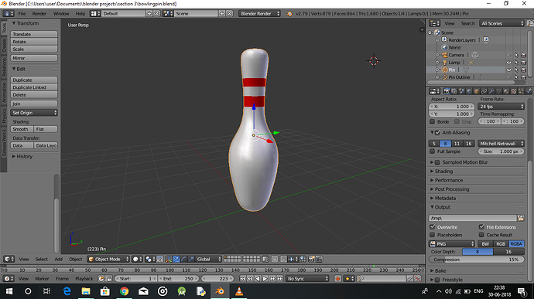Image resolution: width=534 pixels, height=299 pixels.
Task: Open the Modifiers wrench tab icon
Action: click(491, 91)
